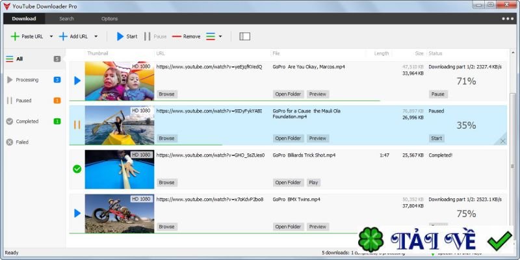Click the Start play icon in toolbar
This screenshot has width=520, height=260.
point(120,36)
